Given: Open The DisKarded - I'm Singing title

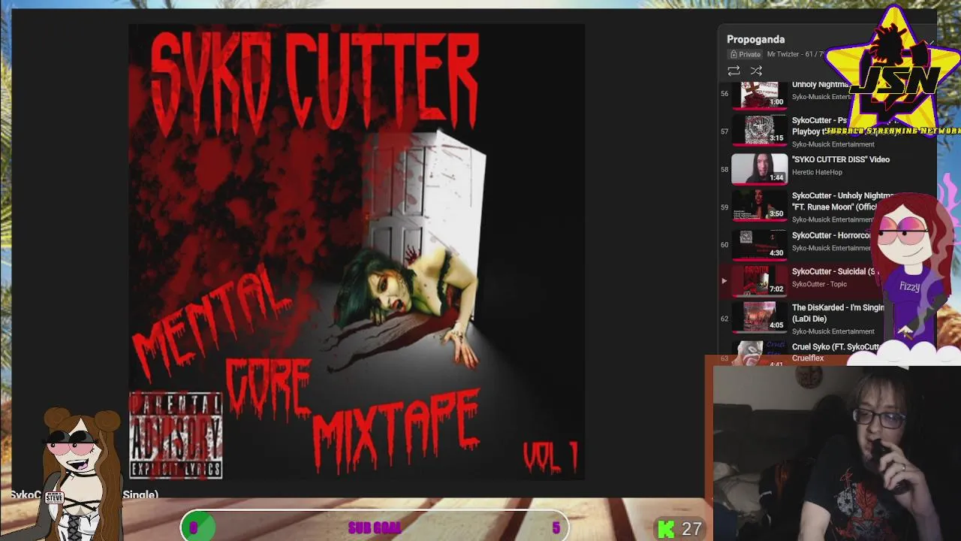Looking at the screenshot, I should 838,313.
